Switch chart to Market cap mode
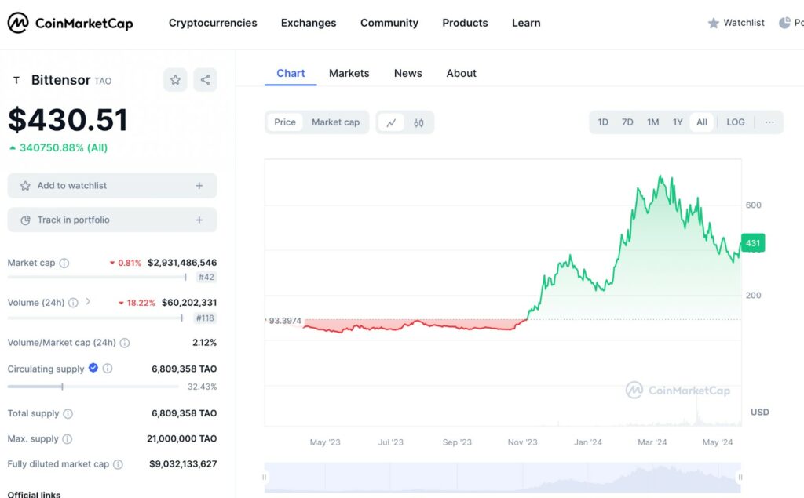Screen dimensions: 804x498 [x=335, y=122]
